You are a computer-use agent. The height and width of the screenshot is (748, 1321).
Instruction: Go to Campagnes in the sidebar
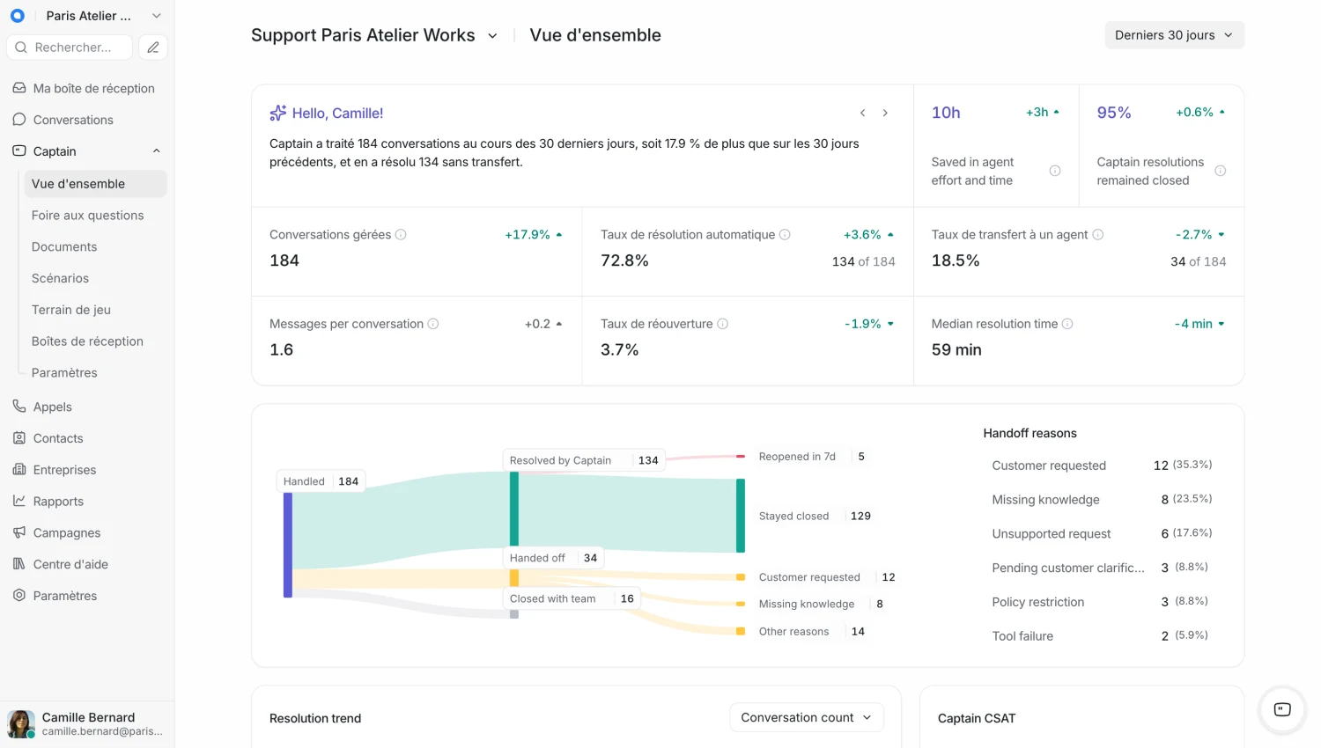pos(86,533)
